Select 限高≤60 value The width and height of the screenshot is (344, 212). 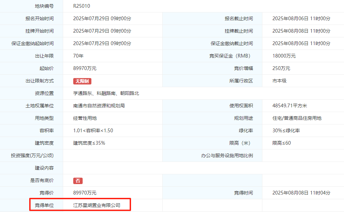pyautogui.click(x=282, y=143)
